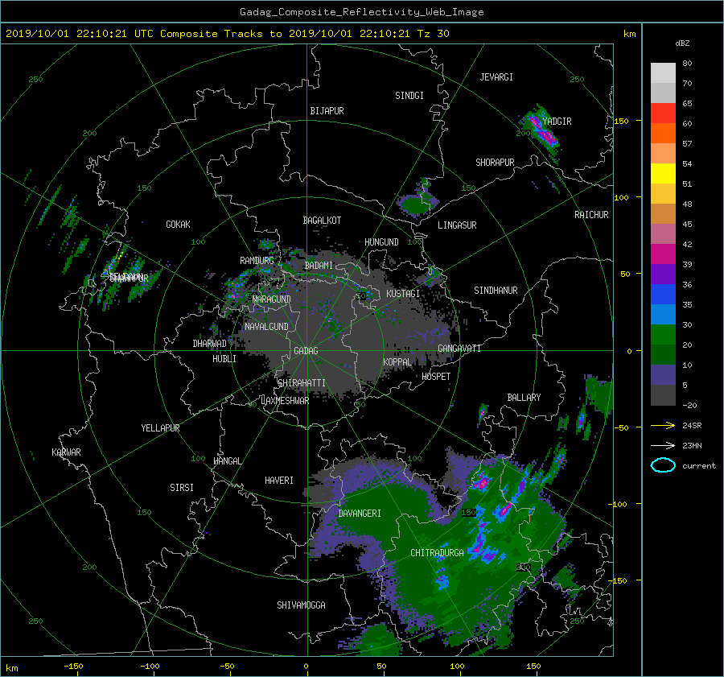
Task: Click the HOSPET city label
Action: click(436, 377)
